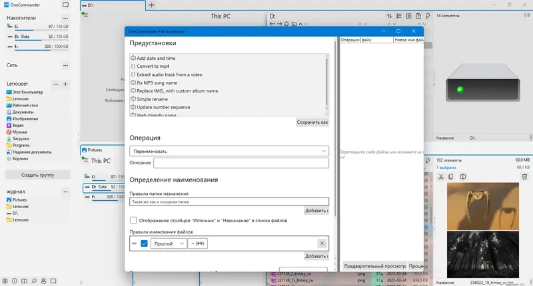Open the журнал ellipsis menu
The image size is (533, 286).
[65, 192]
